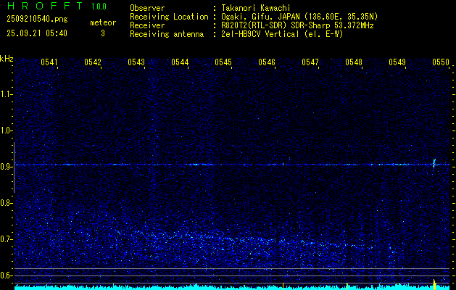Click the 0546 time marker

click(267, 62)
